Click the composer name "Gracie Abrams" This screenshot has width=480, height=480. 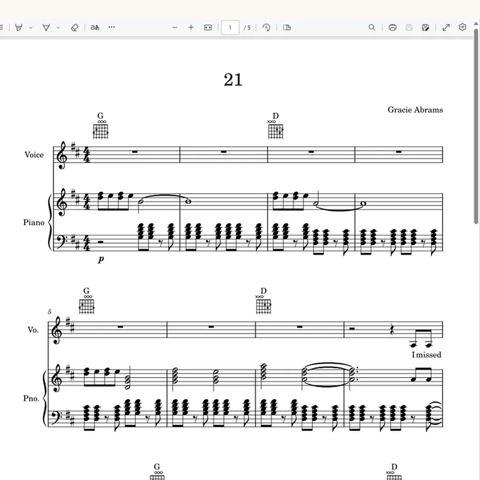pyautogui.click(x=415, y=110)
